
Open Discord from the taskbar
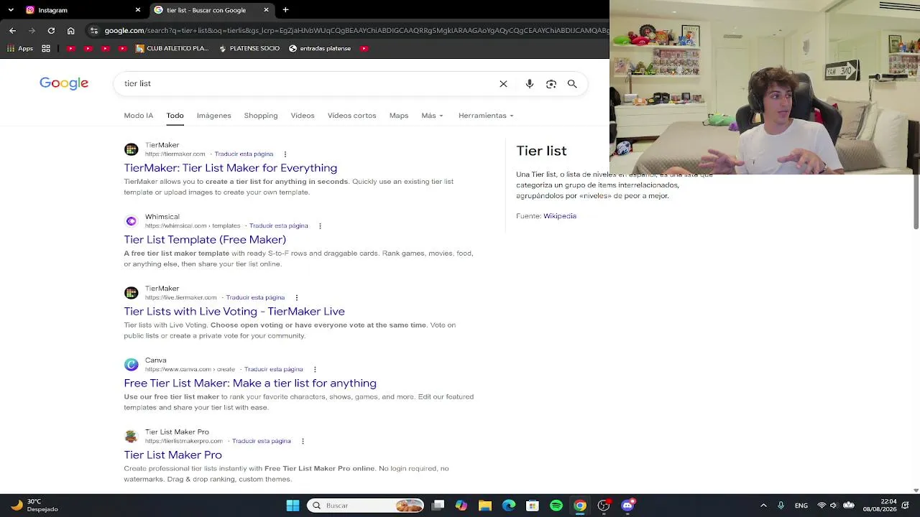coord(627,506)
